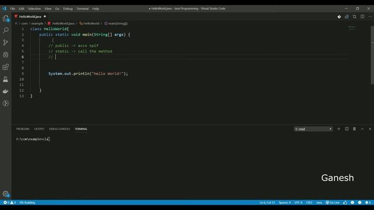Image resolution: width=374 pixels, height=210 pixels.
Task: Click line number 9 in the gutter
Action: [x=23, y=73]
